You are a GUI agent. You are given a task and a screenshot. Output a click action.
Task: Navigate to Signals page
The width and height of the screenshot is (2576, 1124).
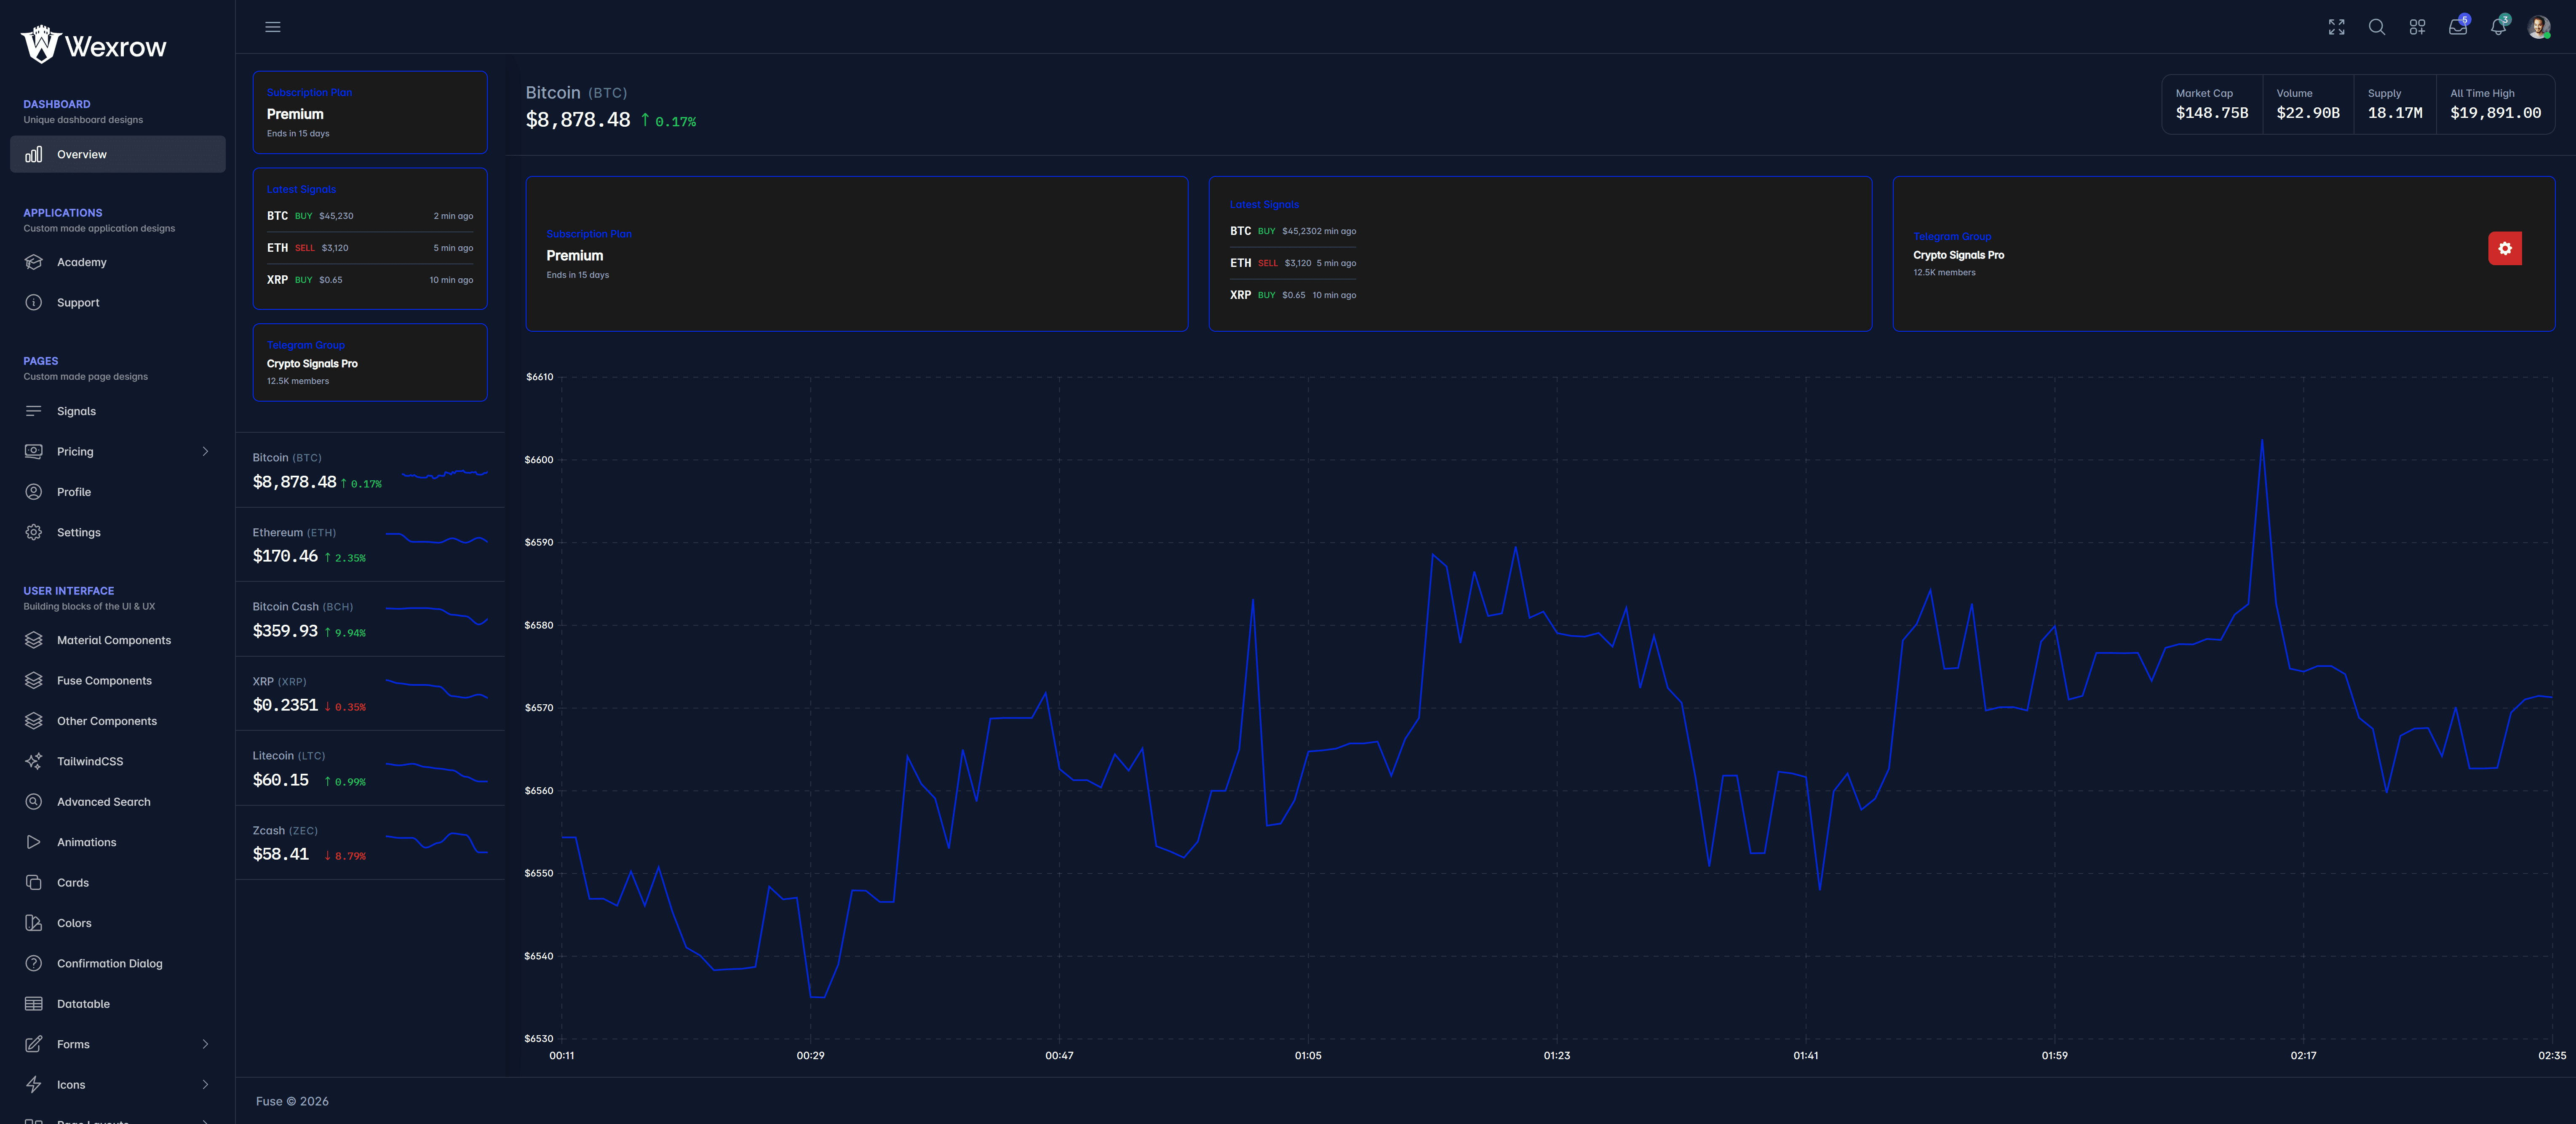(x=118, y=410)
